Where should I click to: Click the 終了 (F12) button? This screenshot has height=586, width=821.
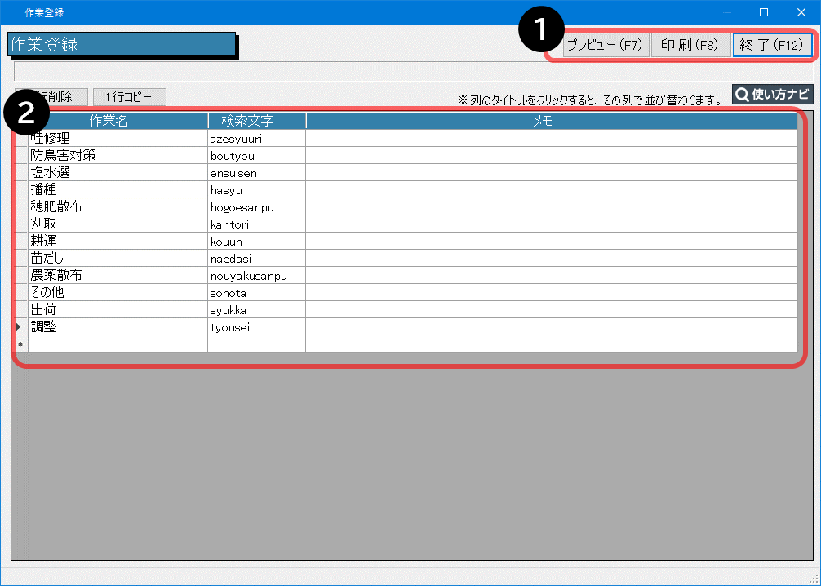[x=772, y=45]
